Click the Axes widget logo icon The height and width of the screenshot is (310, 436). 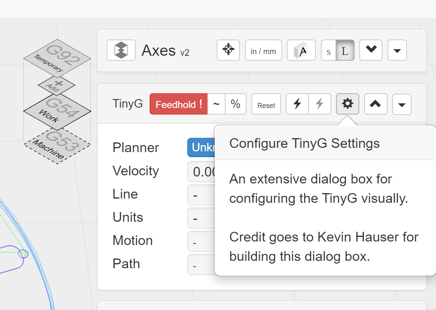tap(121, 50)
